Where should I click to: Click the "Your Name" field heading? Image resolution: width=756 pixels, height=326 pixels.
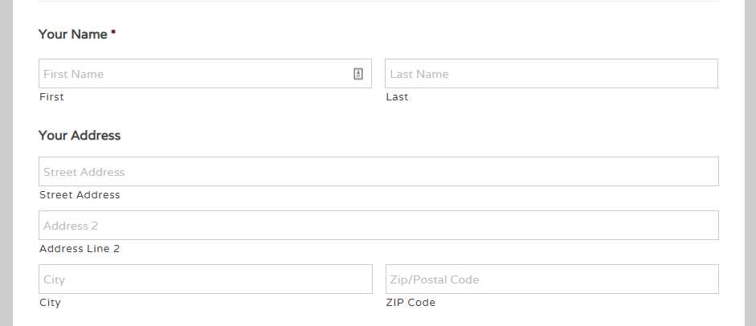73,35
